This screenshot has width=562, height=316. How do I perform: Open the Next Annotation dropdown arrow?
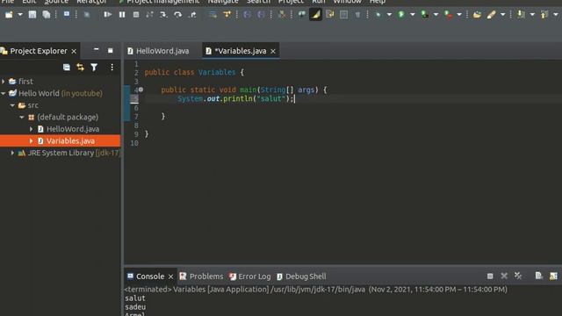pos(532,15)
